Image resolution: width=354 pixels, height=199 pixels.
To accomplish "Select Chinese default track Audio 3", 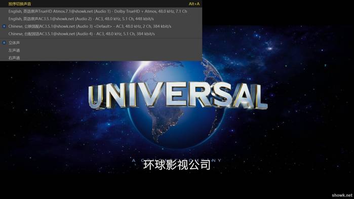I will click(101, 26).
